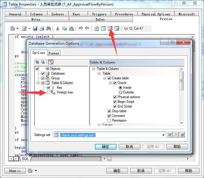204x178 pixels.
Task: Click the checkmark toolbar icon in Preview
Action: [117, 28]
